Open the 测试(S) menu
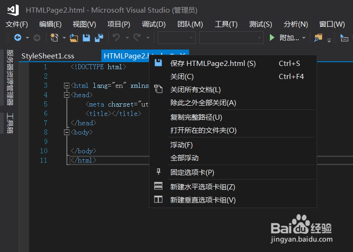The width and height of the screenshot is (353, 252). coord(261,24)
